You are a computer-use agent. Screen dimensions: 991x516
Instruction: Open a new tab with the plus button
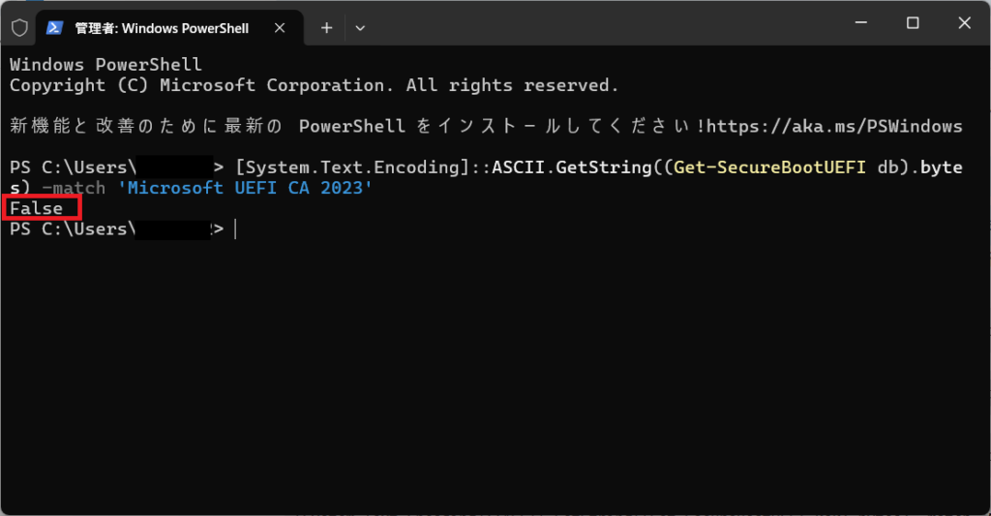(326, 28)
